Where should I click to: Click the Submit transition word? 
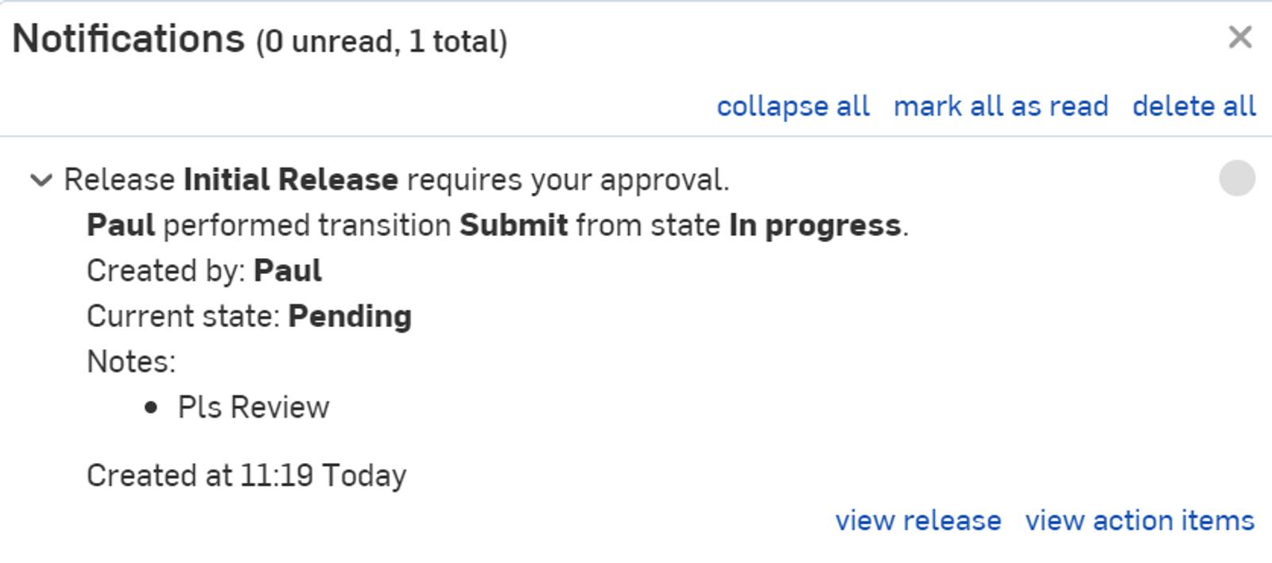pos(514,226)
